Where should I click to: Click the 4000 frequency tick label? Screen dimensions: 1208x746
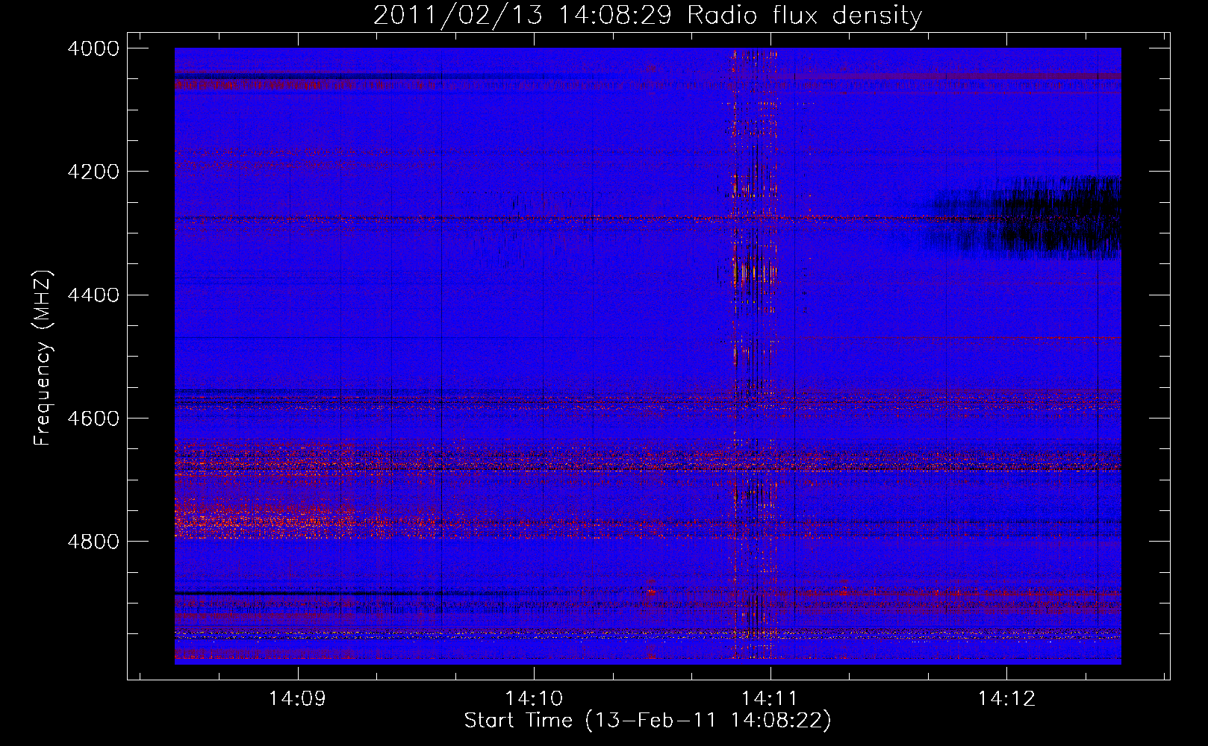[93, 48]
